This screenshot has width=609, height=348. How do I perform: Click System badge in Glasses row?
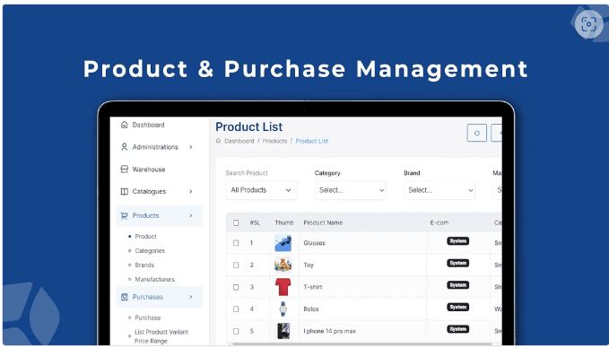point(458,240)
